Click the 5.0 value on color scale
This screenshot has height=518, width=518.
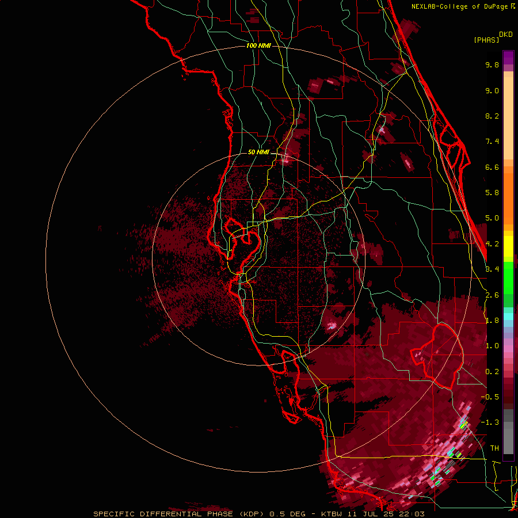click(492, 218)
